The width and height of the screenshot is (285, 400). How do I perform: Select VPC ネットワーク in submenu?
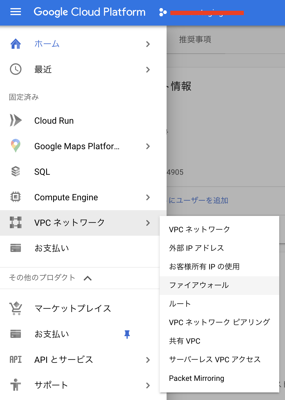point(219,229)
